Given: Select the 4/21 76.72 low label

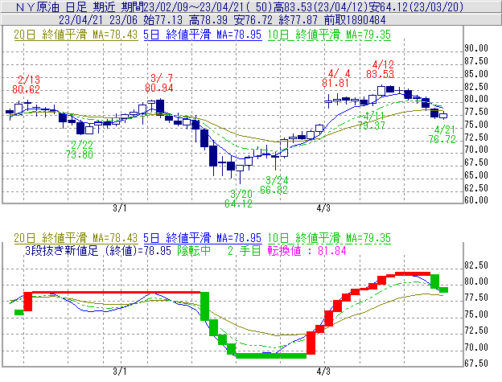Looking at the screenshot, I should tap(442, 134).
